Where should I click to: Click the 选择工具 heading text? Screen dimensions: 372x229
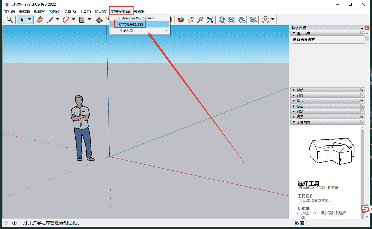click(x=309, y=183)
